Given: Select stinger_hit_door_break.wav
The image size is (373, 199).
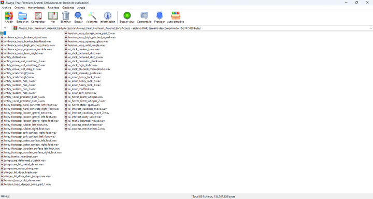Looking at the screenshot, I should click(x=19, y=173).
